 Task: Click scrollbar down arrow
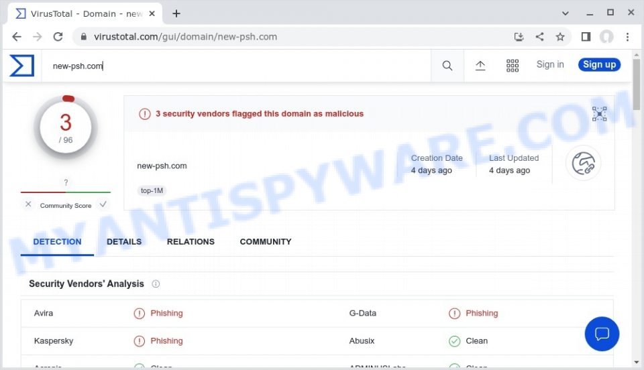tap(636, 362)
